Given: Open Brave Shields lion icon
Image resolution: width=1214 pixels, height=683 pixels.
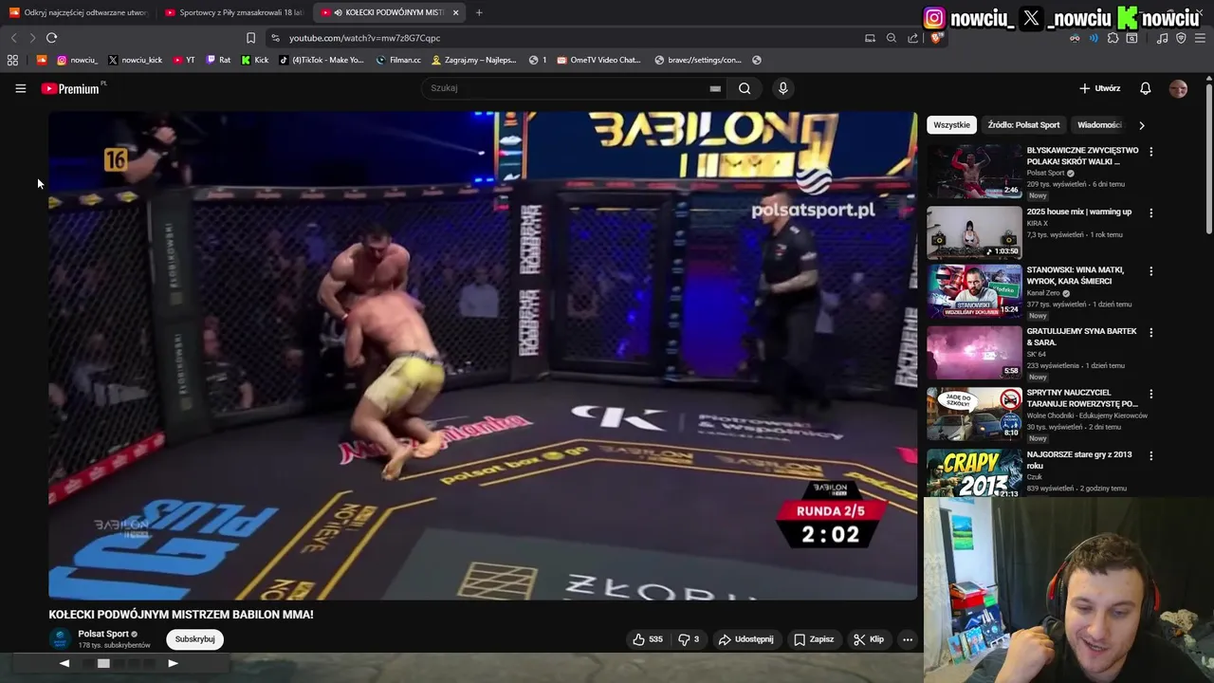Looking at the screenshot, I should [935, 38].
